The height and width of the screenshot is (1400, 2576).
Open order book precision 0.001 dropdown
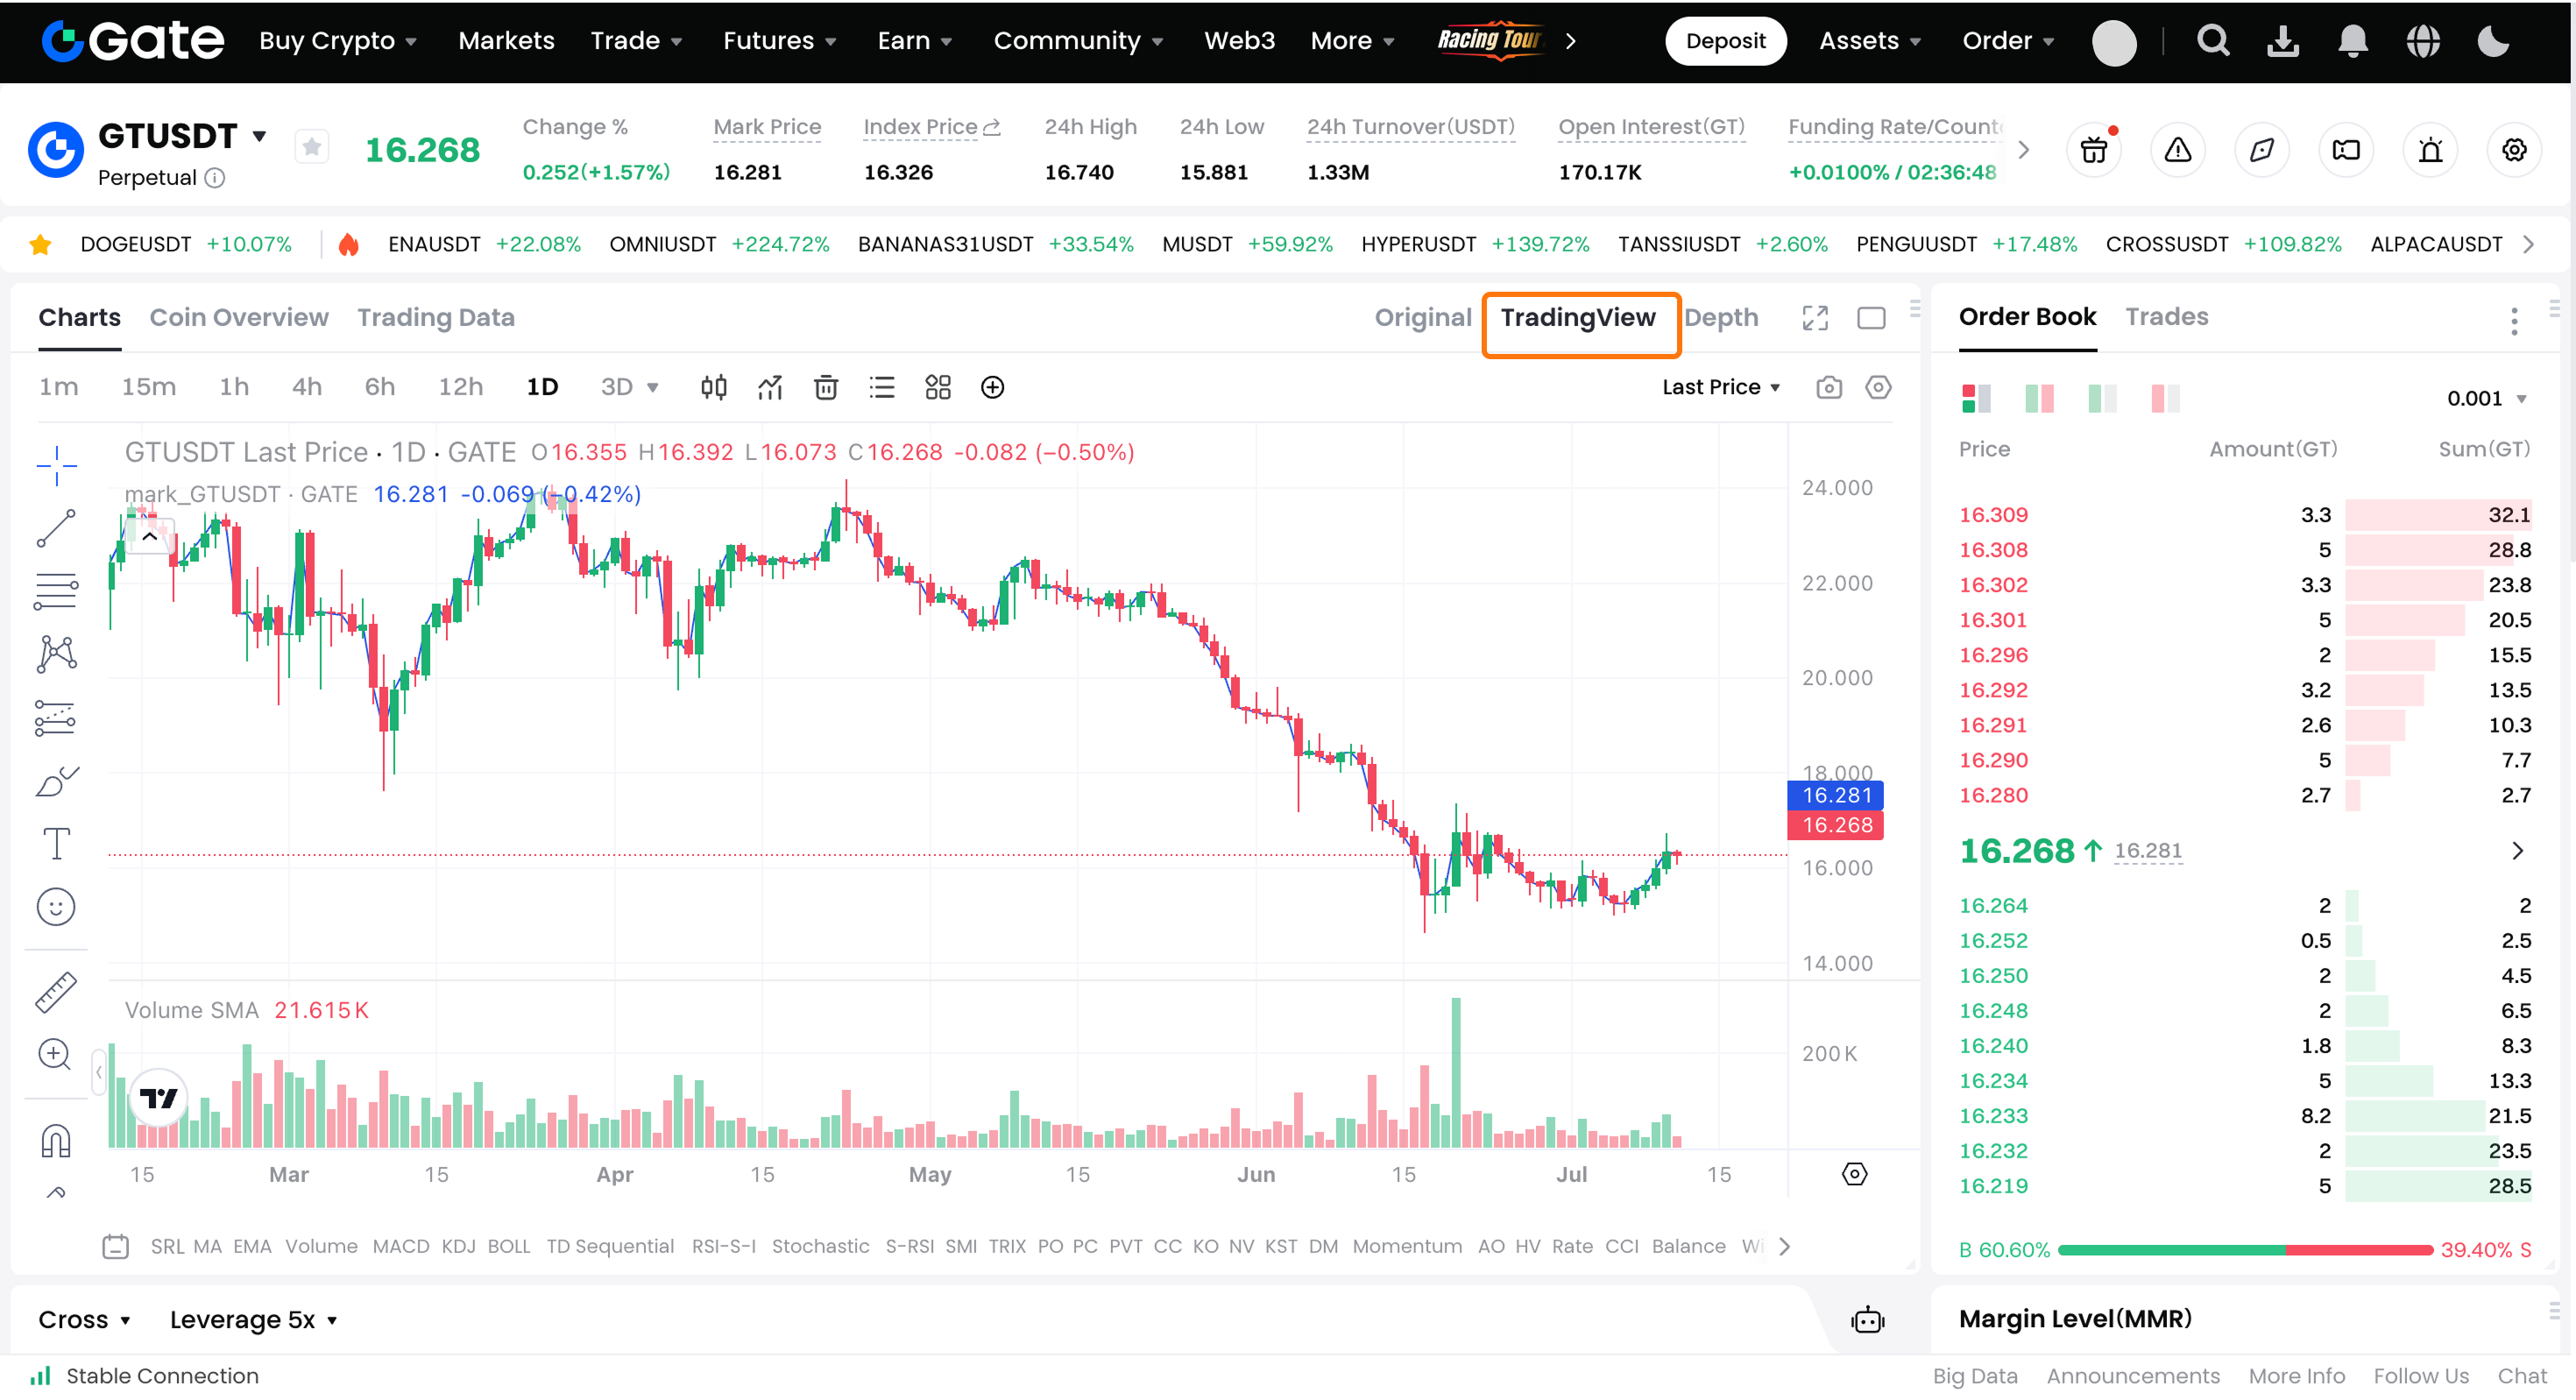(2485, 398)
